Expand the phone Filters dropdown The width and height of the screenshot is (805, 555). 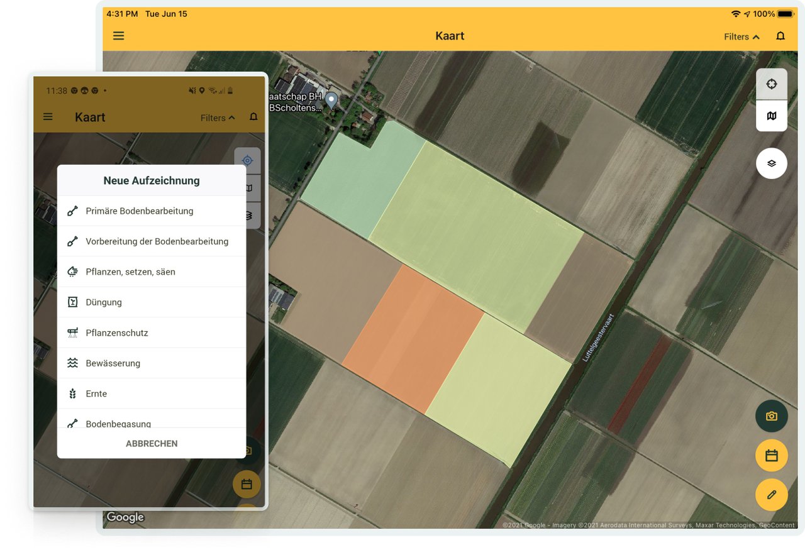(218, 118)
